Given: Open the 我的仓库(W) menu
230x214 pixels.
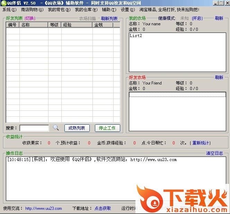Looking at the screenshot, I should click(86, 10).
